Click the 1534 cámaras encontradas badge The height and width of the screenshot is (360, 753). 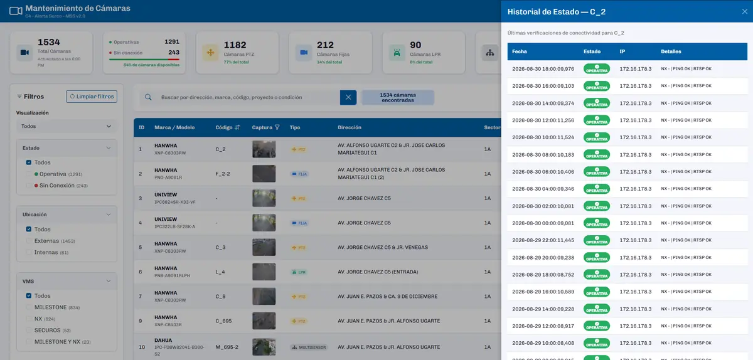(397, 97)
